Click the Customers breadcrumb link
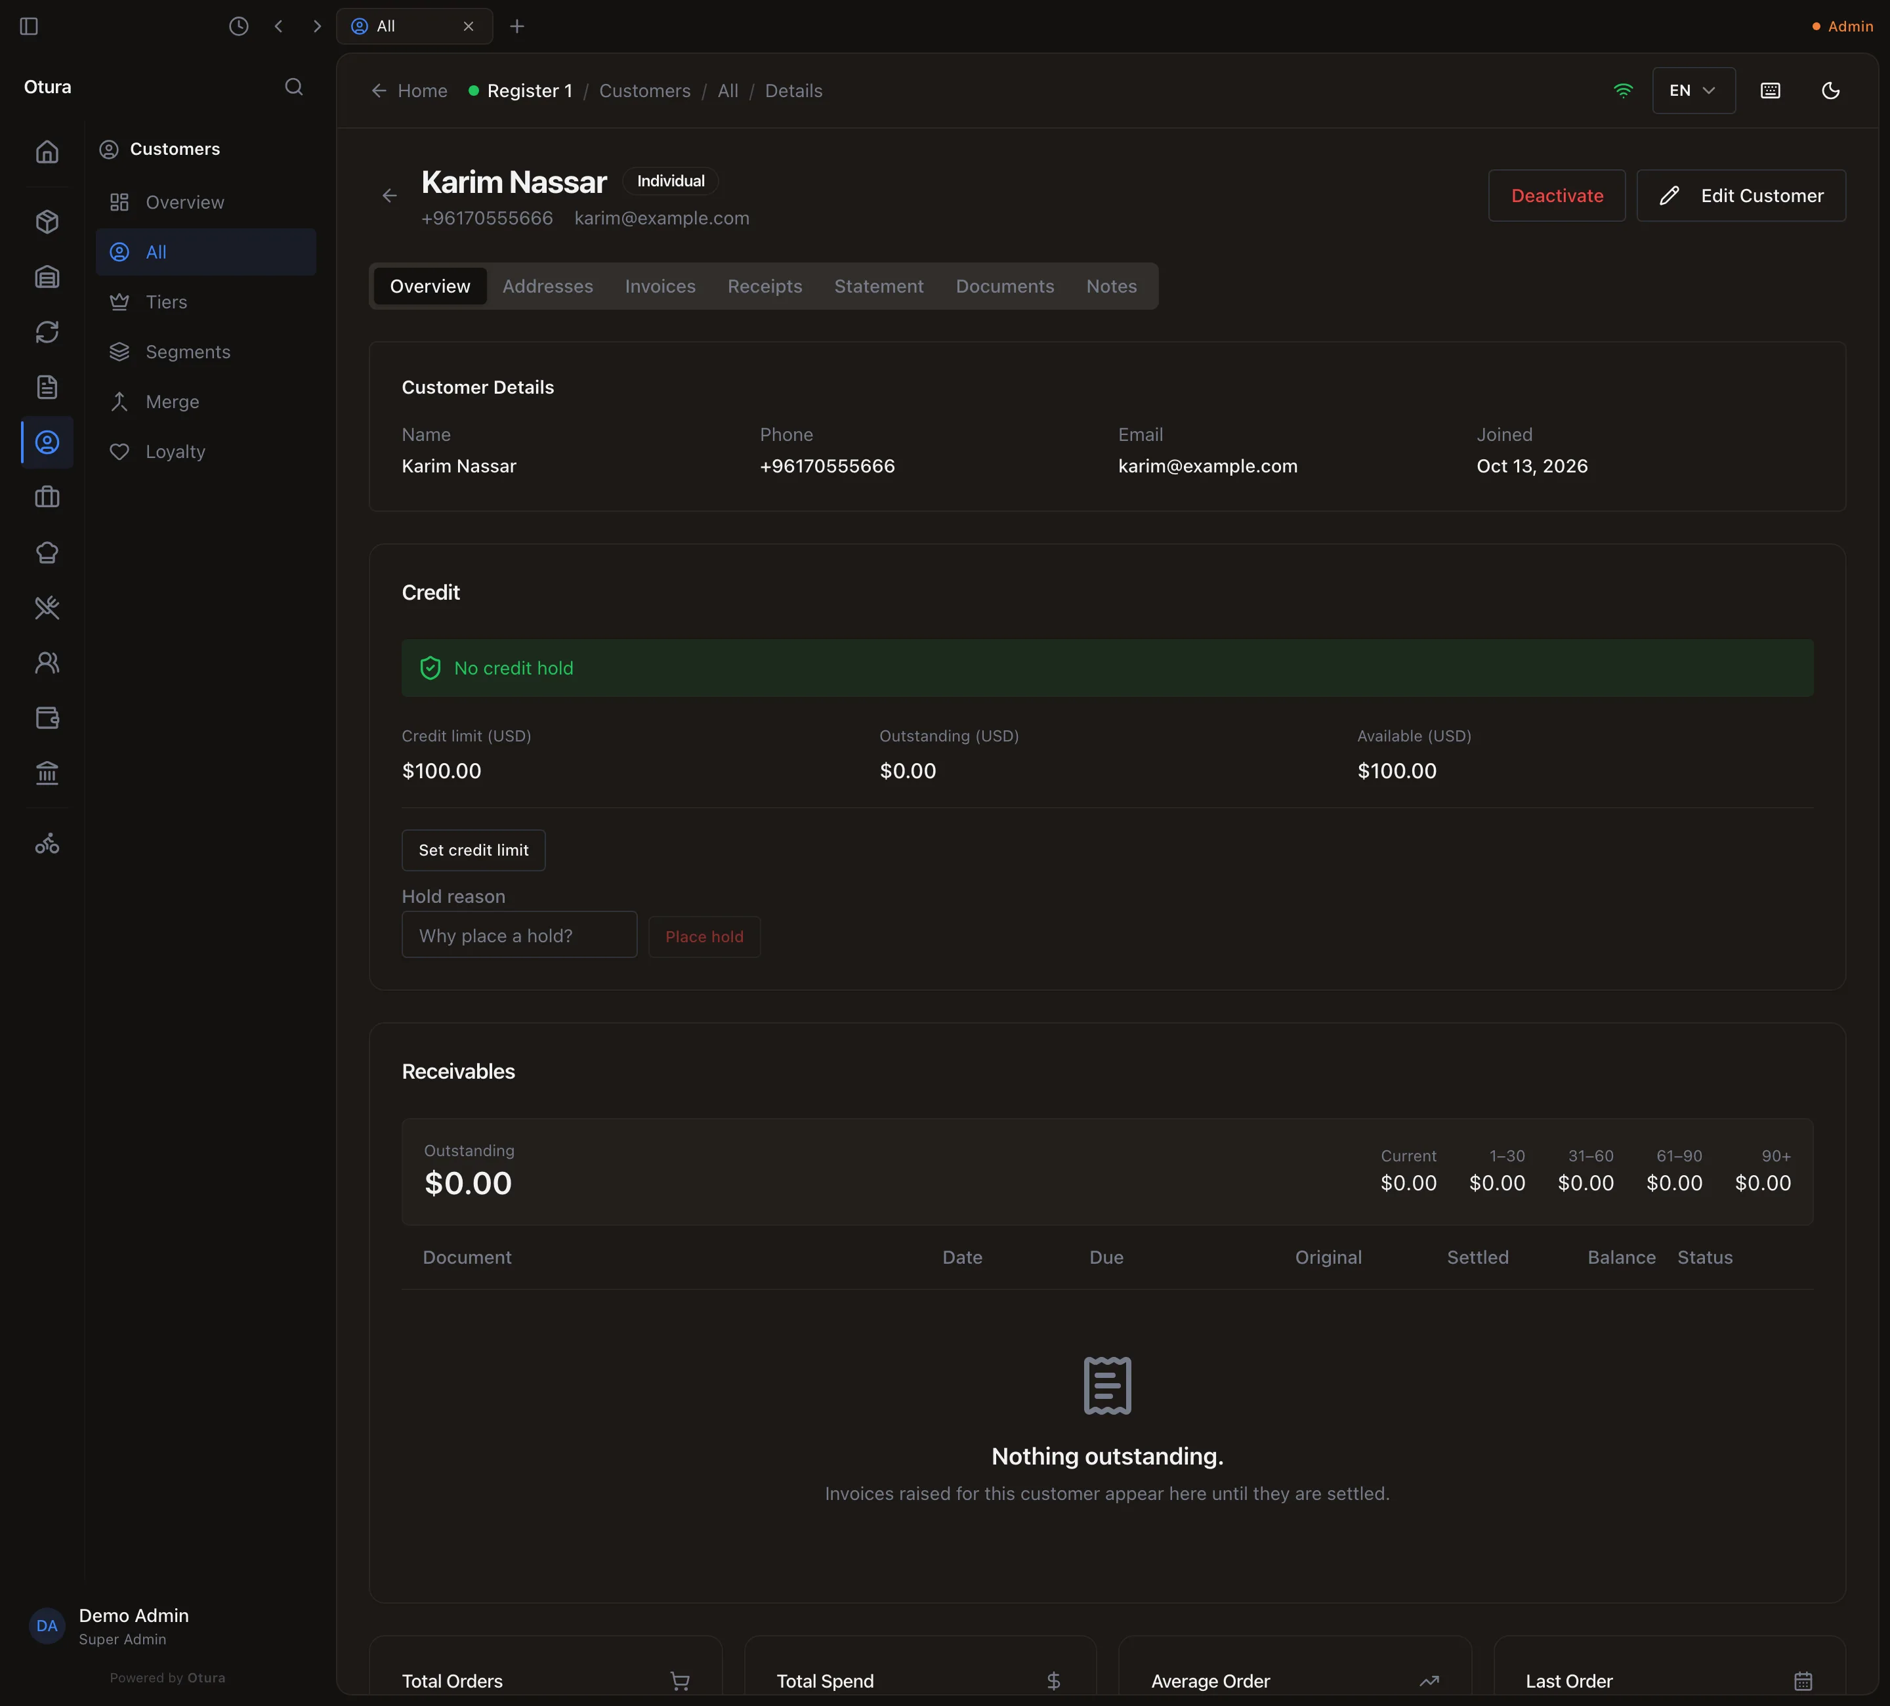The width and height of the screenshot is (1890, 1706). (x=645, y=91)
